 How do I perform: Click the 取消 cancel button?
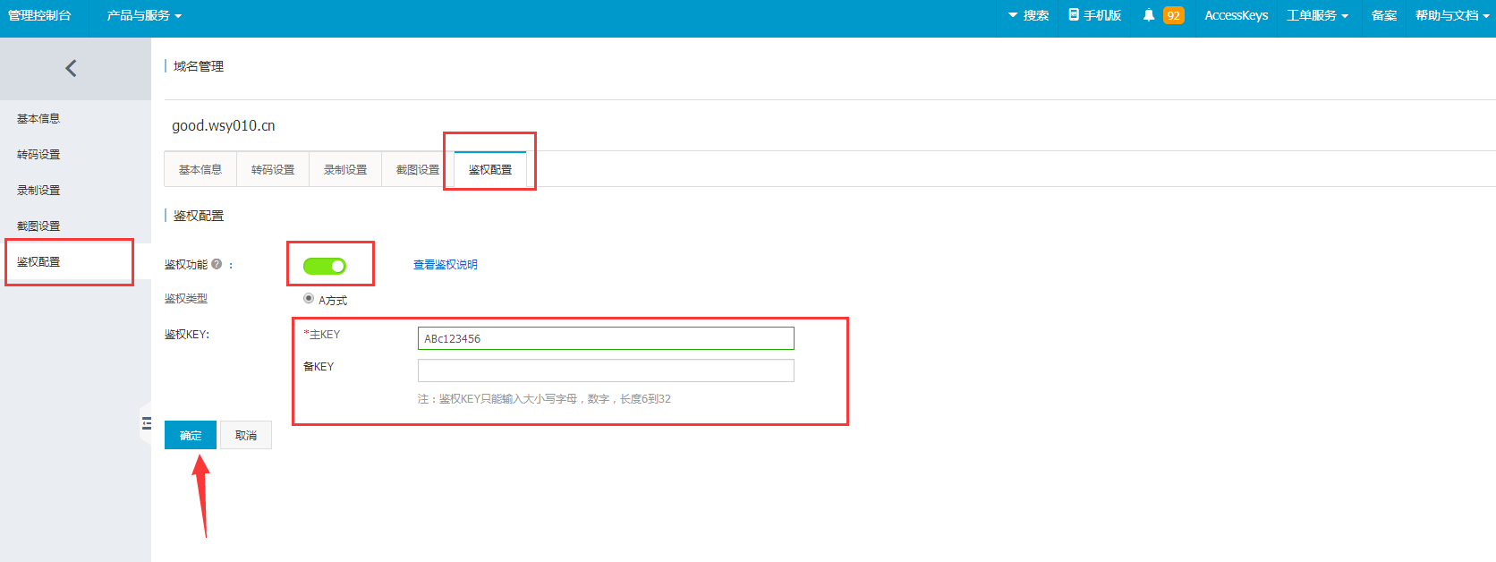(x=246, y=435)
